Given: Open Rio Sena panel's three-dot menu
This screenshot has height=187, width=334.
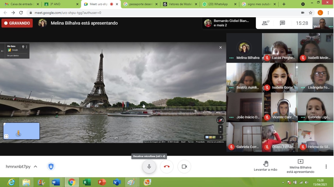Looking at the screenshot, I should click(27, 47).
